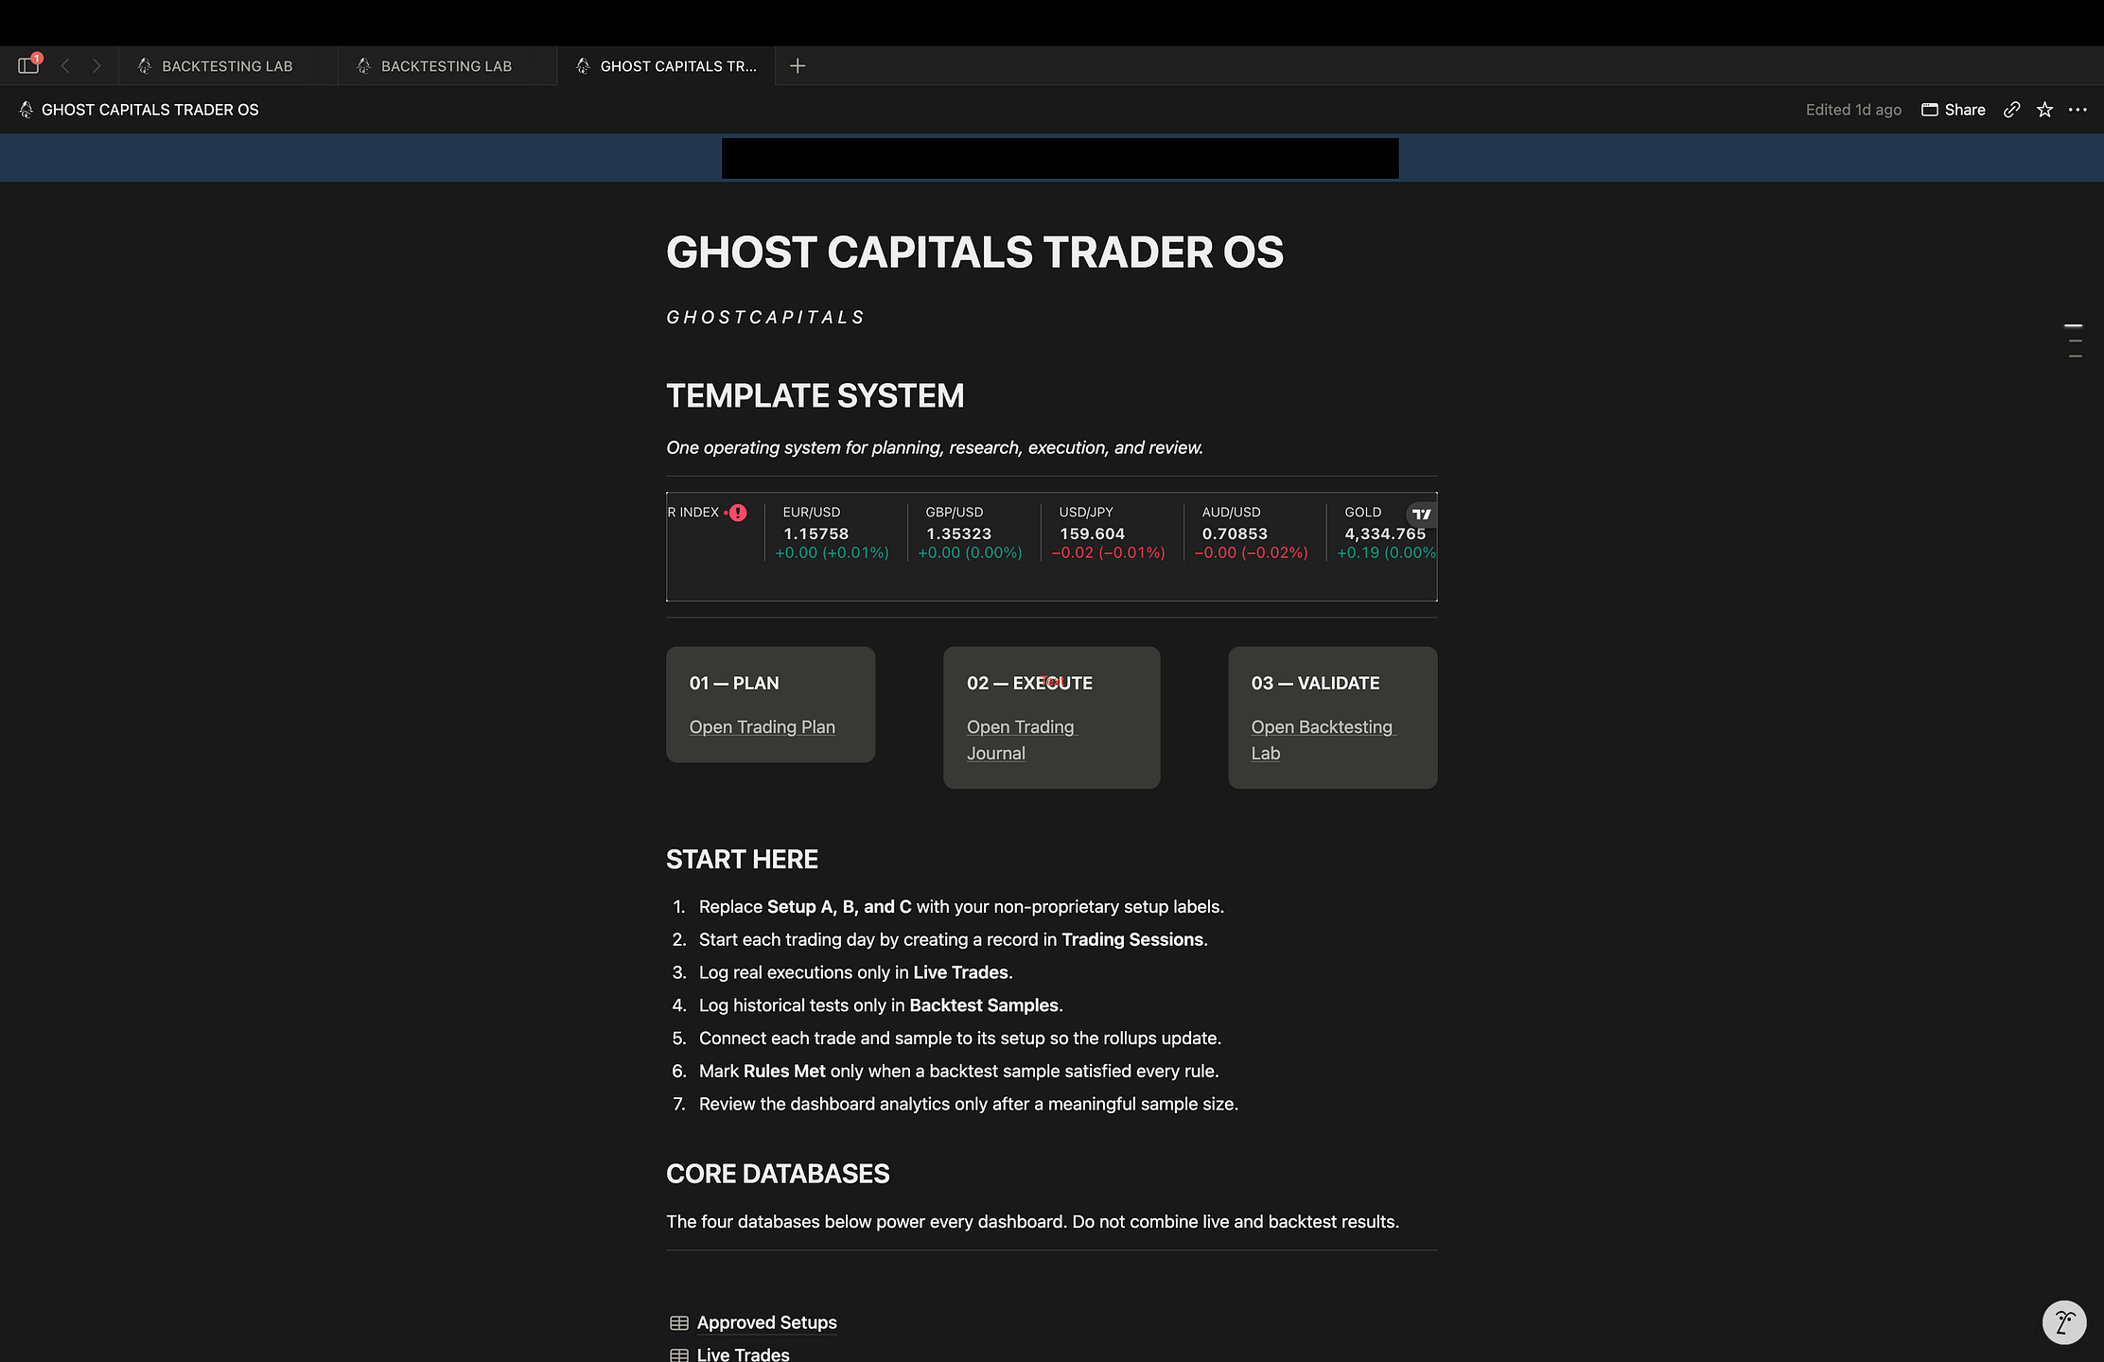Screen dimensions: 2104x1362
Task: Open the Share menu
Action: pos(1954,110)
